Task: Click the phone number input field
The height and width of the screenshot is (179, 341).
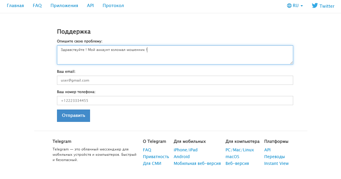Action: [175, 100]
